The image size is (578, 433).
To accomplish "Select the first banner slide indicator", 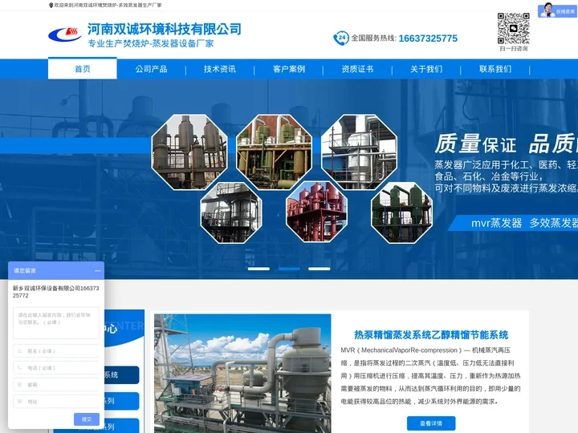I will point(258,269).
